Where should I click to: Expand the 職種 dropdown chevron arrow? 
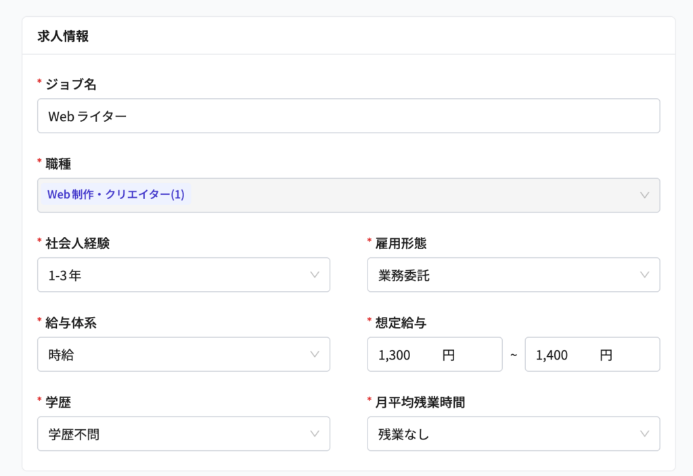coord(644,196)
